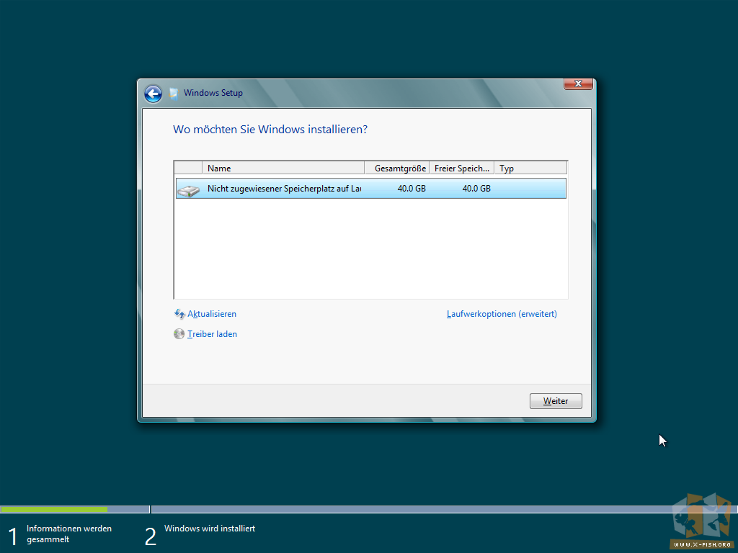Sort by the Typ column header
The height and width of the screenshot is (553, 738).
(x=531, y=168)
